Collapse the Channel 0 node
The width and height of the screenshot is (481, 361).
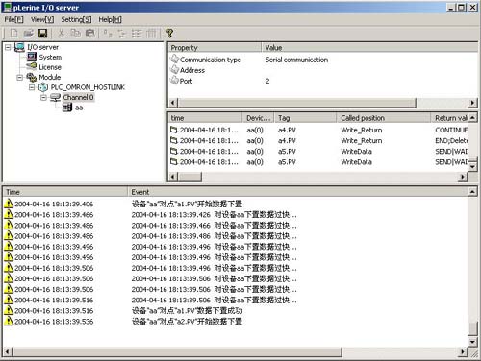[43, 97]
